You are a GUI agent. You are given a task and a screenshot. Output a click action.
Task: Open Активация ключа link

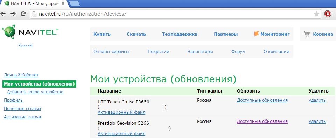tap(22, 117)
